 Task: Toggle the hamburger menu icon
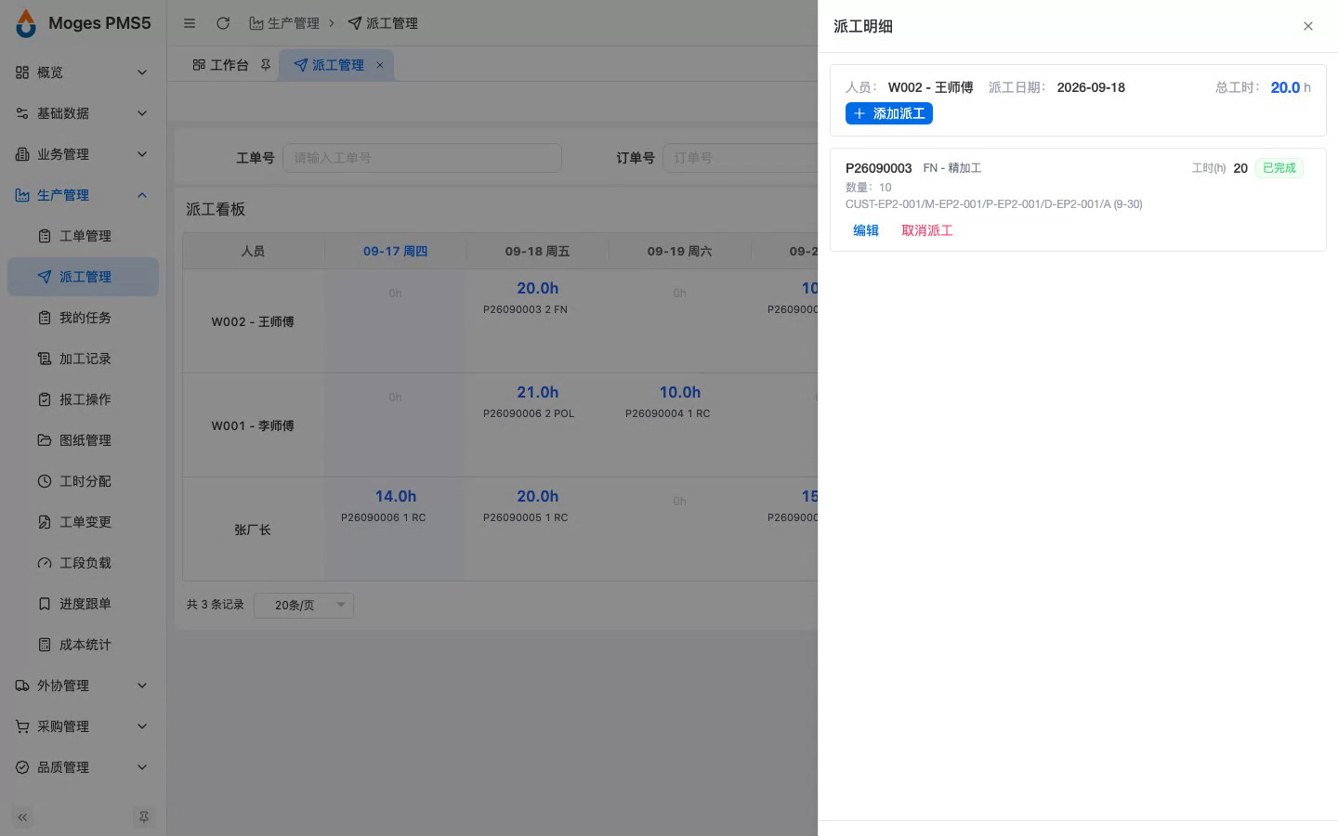pyautogui.click(x=190, y=23)
